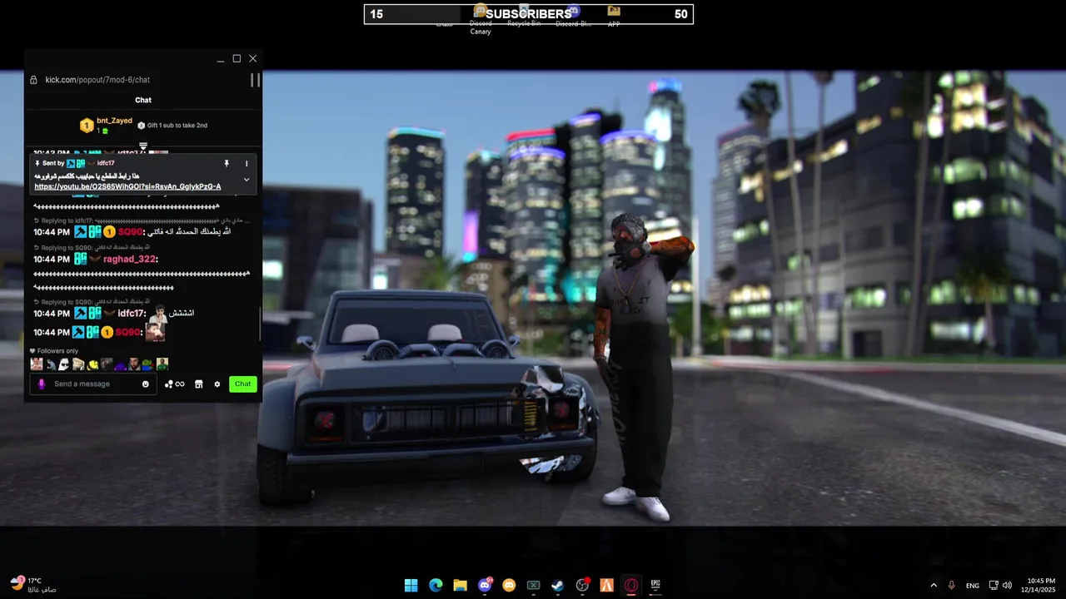The width and height of the screenshot is (1066, 599).
Task: Open Microsoft Edge from taskbar
Action: pyautogui.click(x=436, y=586)
